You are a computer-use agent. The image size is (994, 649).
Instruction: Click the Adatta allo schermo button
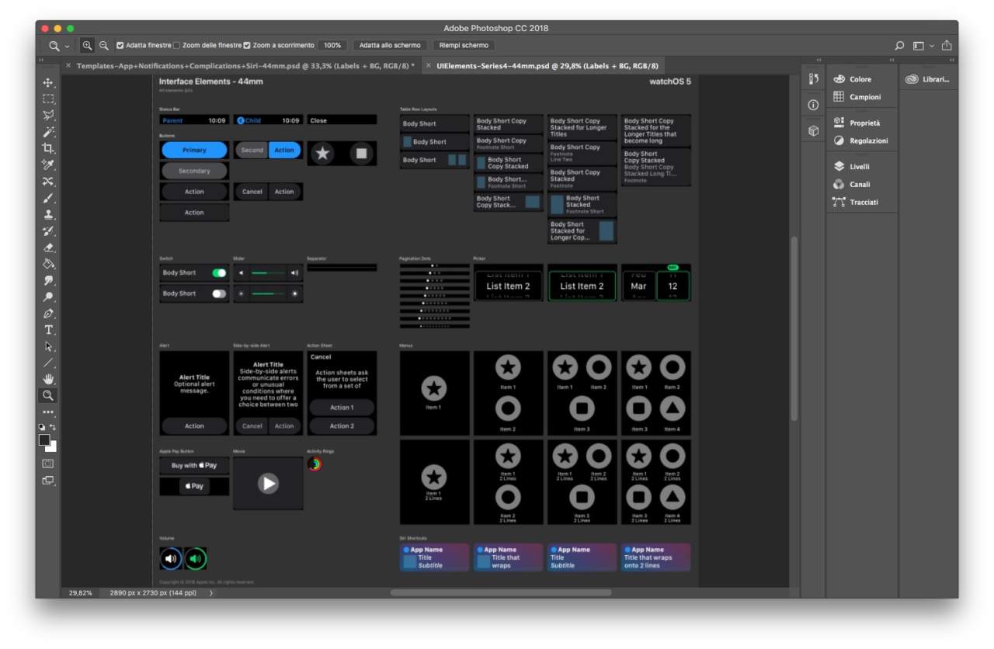(390, 46)
